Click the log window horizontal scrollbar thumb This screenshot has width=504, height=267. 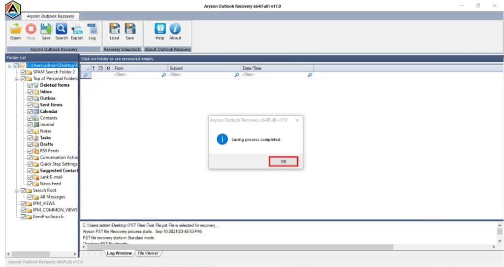click(x=240, y=247)
